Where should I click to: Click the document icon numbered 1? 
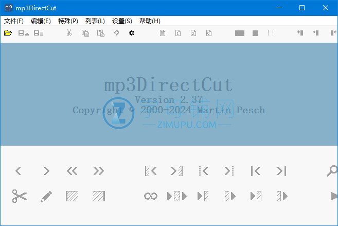tap(178, 33)
